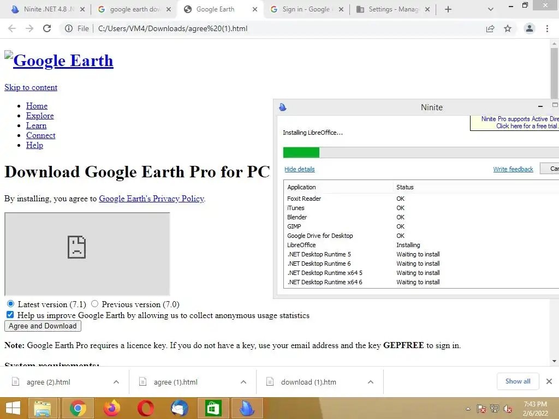Viewport: 559px width, 419px height.
Task: Open agree (2).html download item
Action: coord(48,382)
